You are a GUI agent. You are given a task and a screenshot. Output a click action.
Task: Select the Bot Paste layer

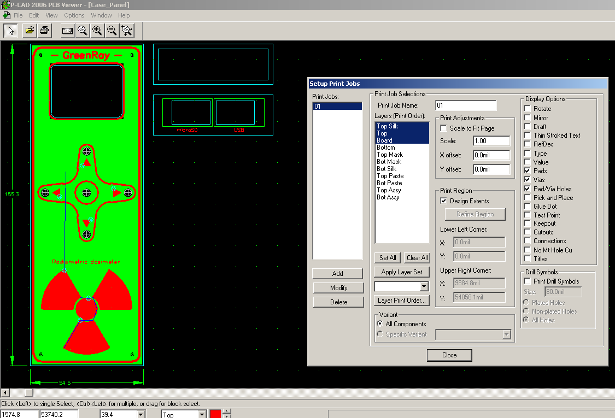click(402, 182)
